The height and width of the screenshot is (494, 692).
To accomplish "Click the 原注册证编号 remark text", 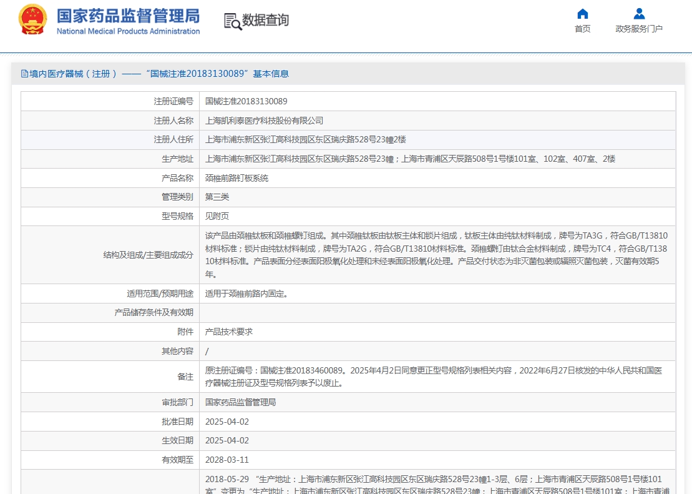I will 434,377.
